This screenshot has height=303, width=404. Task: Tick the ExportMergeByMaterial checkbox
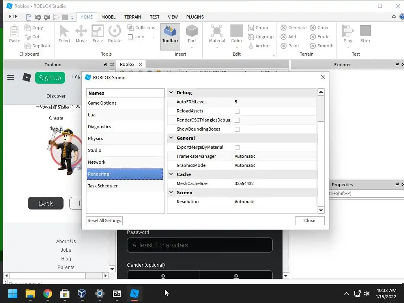click(237, 148)
